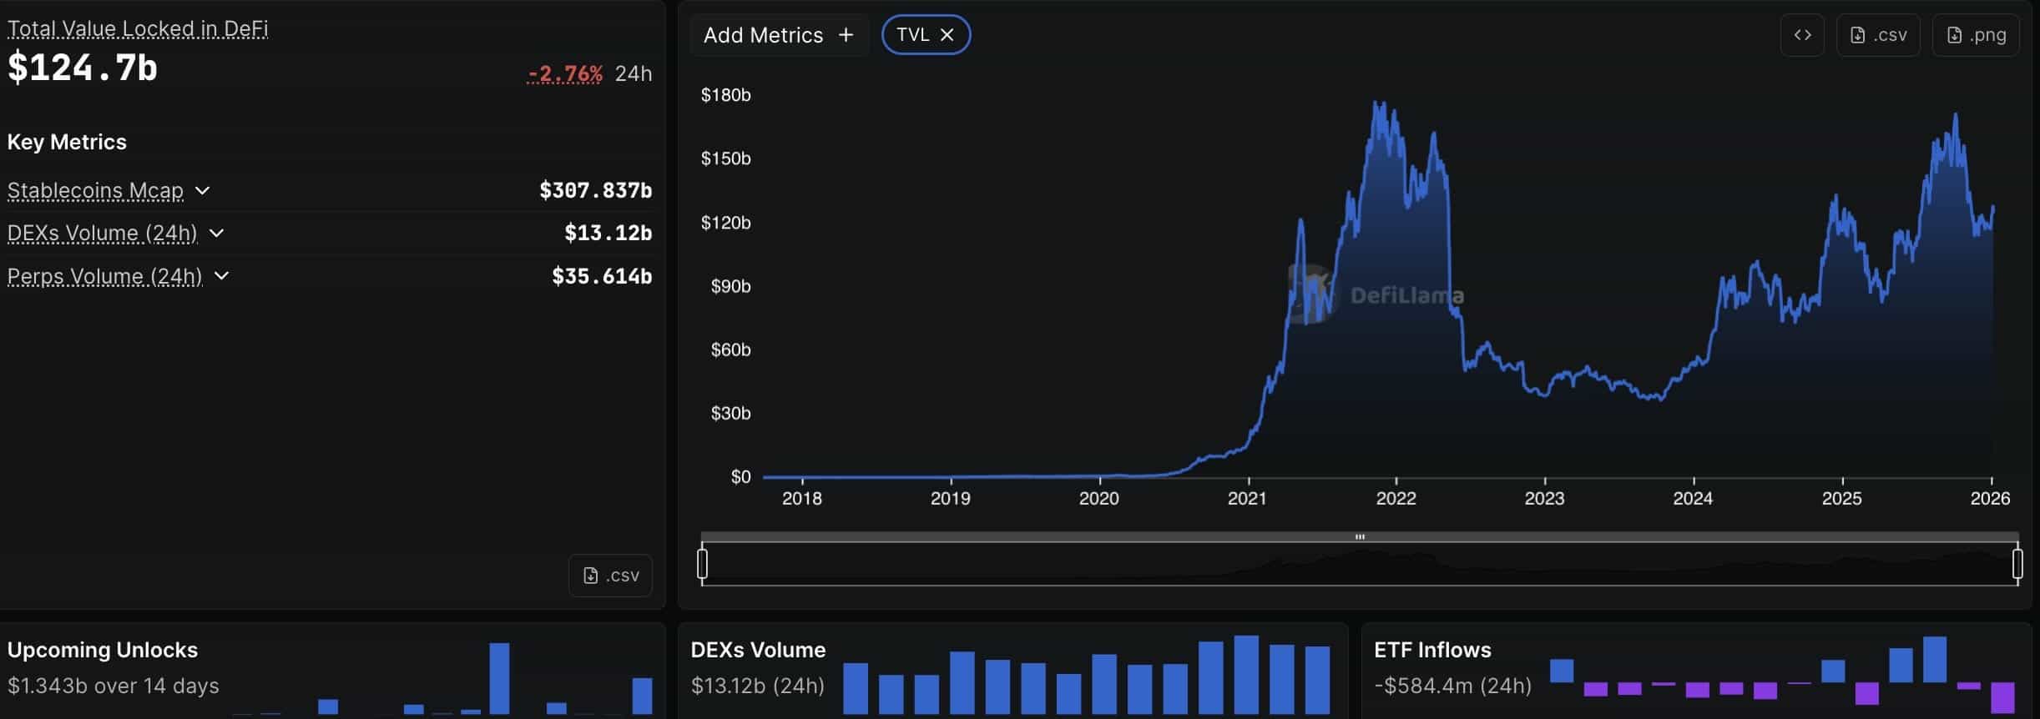This screenshot has width=2040, height=719.
Task: Click the range slider top drag grip
Action: click(1360, 537)
